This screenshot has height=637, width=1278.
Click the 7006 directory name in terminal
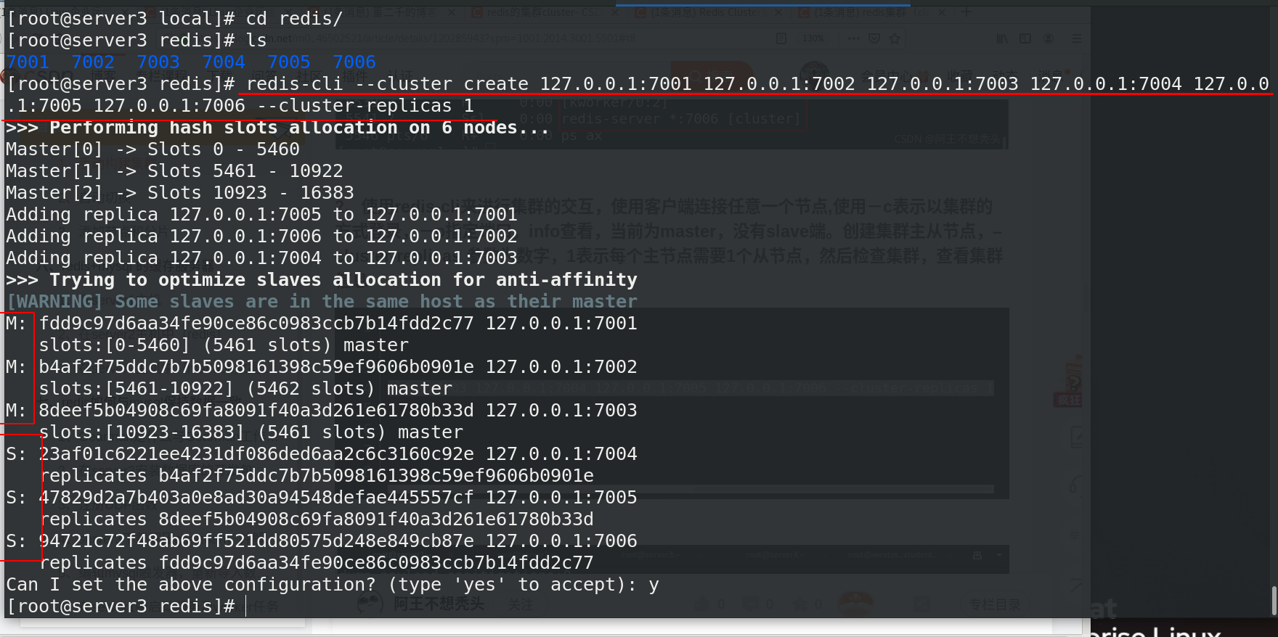click(x=354, y=62)
